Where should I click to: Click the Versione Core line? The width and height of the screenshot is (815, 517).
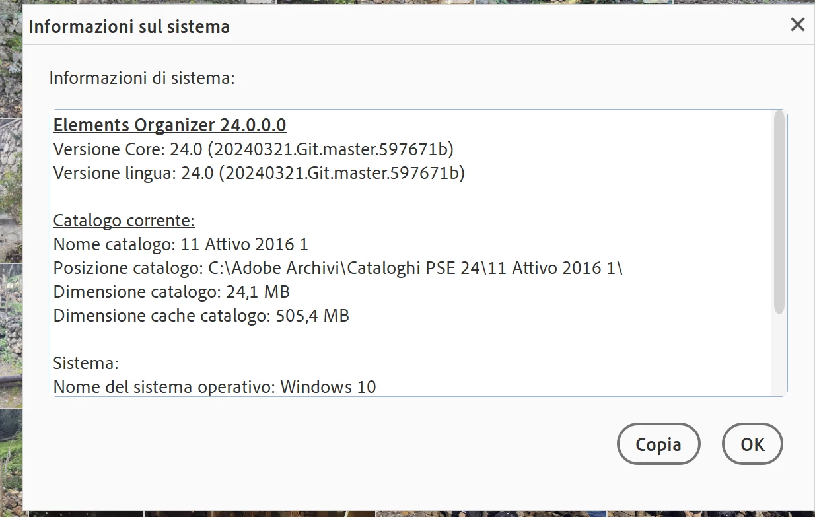tap(254, 149)
